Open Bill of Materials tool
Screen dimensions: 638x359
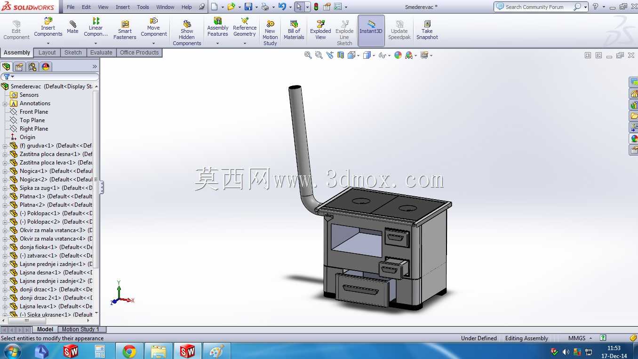(294, 30)
